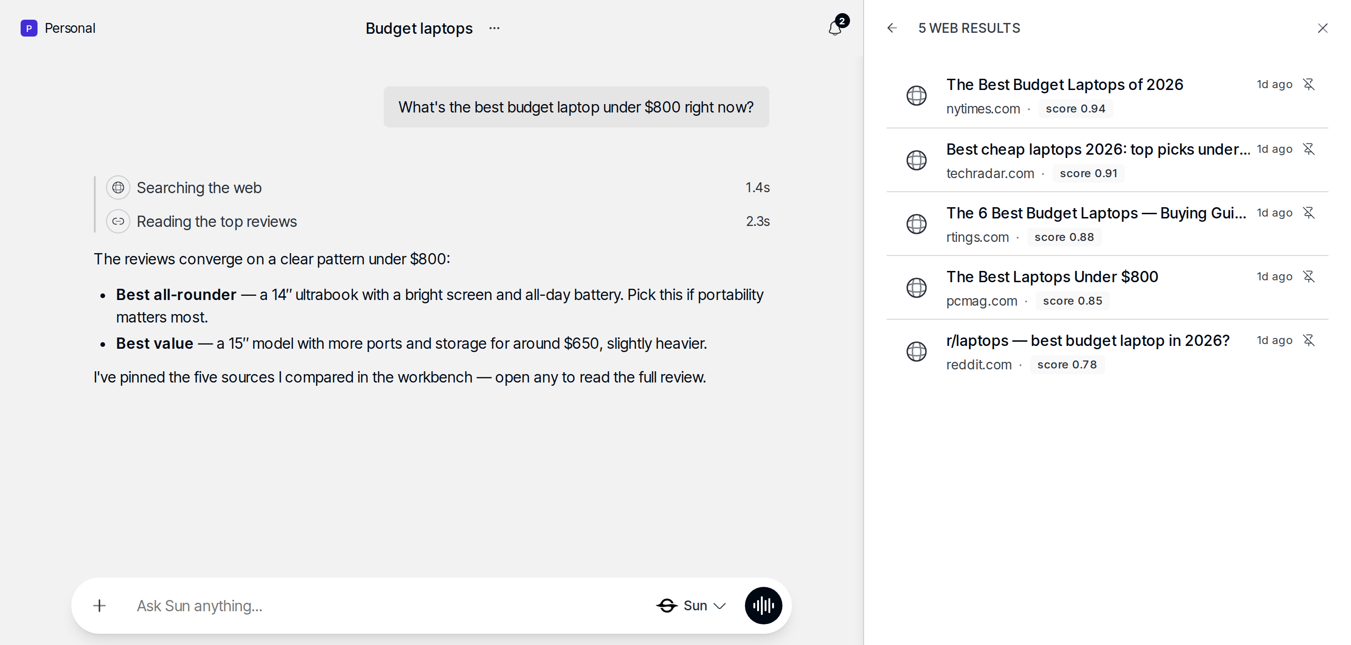Click the globe icon for the nytimes.com result
Viewport: 1351px width, 645px height.
pyautogui.click(x=916, y=95)
